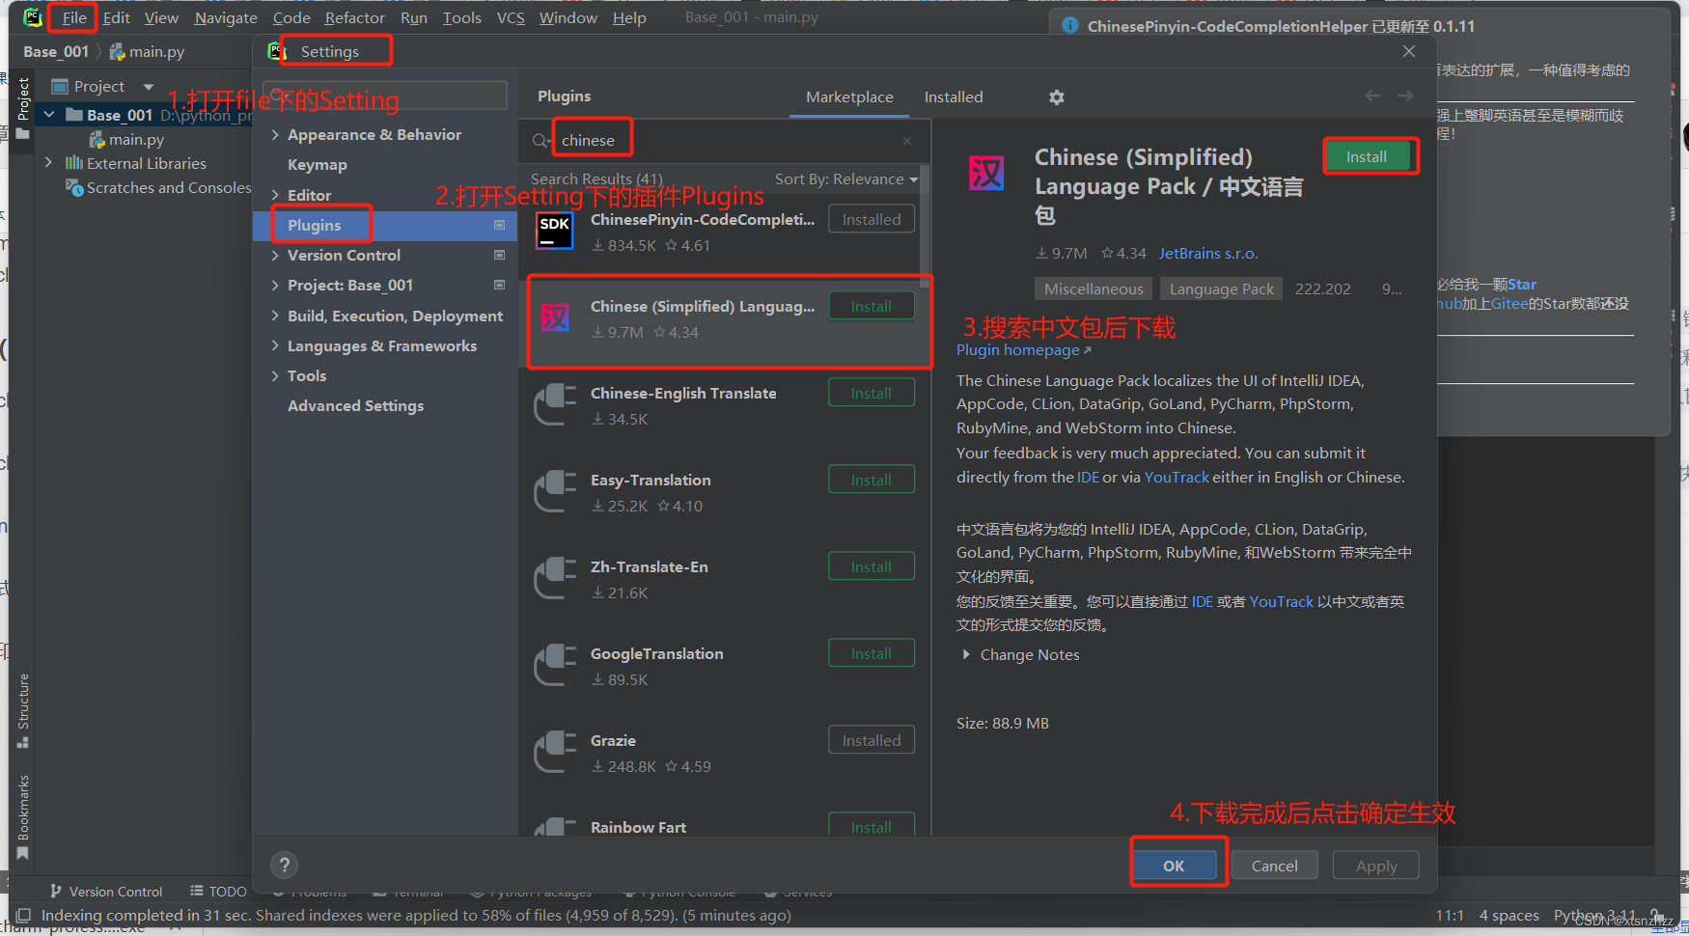1689x936 pixels.
Task: Click the Zh-Translate-En plugin icon
Action: click(554, 578)
